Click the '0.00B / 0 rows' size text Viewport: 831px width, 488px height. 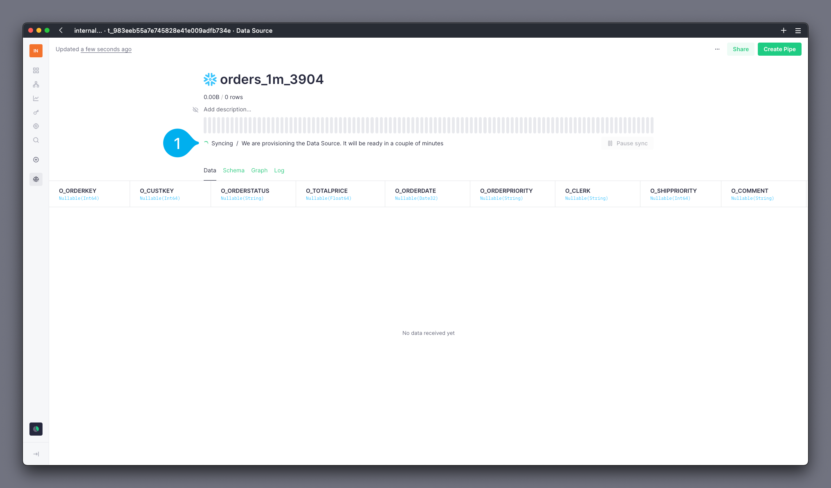(223, 97)
